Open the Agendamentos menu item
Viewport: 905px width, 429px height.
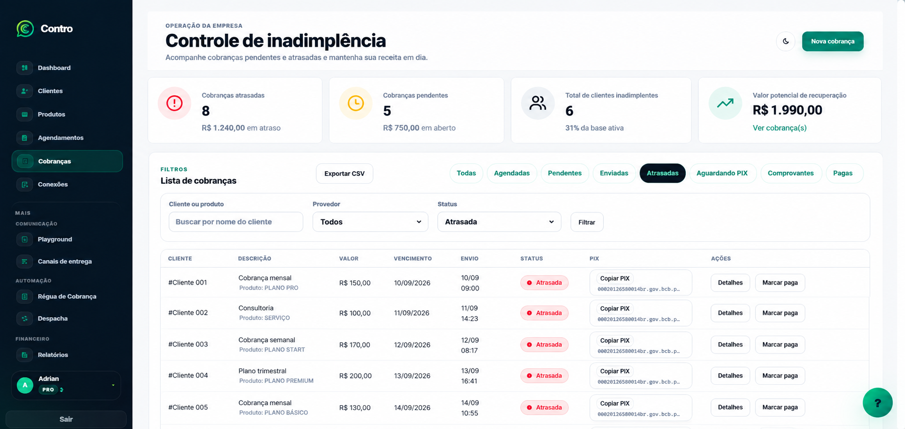coord(67,138)
